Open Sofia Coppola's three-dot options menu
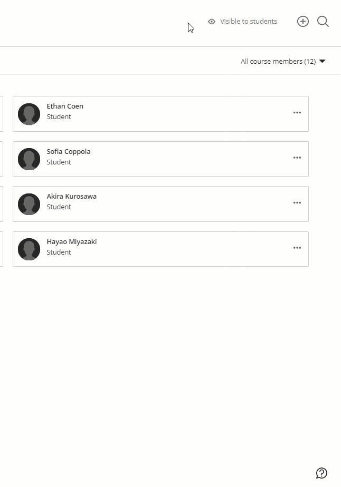Viewport: 341px width, 487px height. pos(297,158)
